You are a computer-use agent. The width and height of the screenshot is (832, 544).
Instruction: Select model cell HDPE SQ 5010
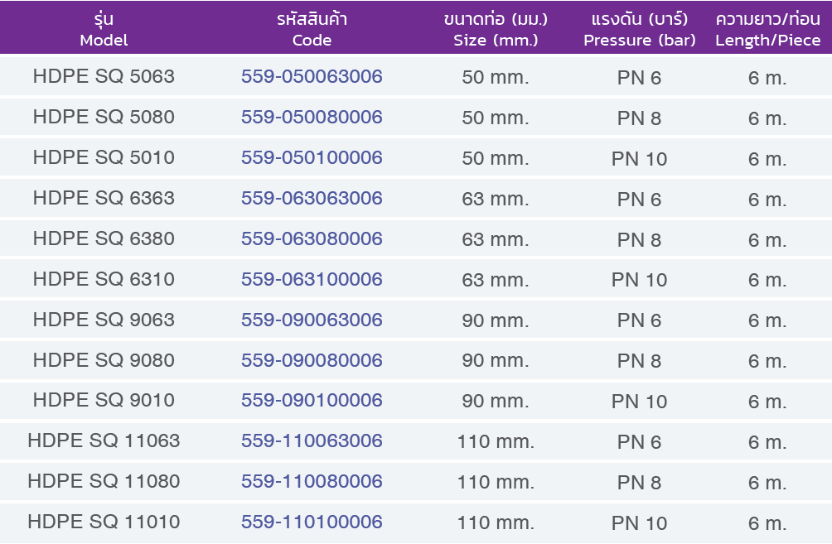pos(104,157)
